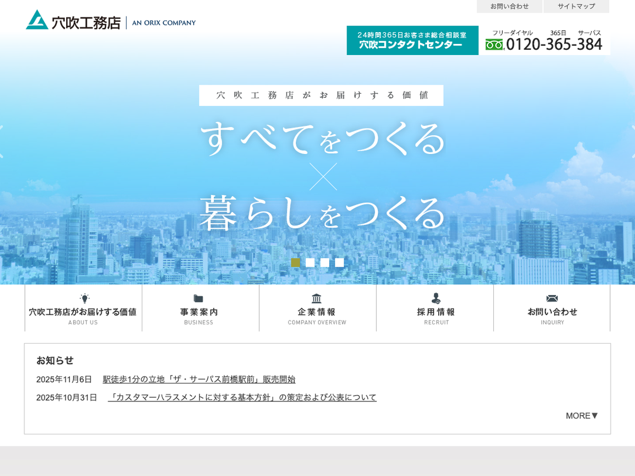Image resolution: width=635 pixels, height=476 pixels.
Task: Click the folder icon above BUSINESS
Action: tap(198, 298)
